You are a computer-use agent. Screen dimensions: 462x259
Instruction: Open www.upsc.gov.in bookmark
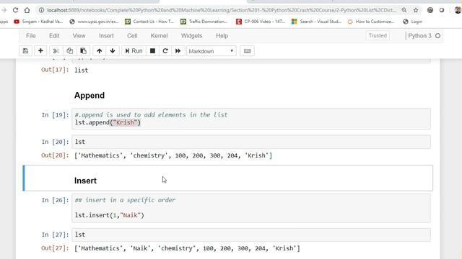coord(94,22)
